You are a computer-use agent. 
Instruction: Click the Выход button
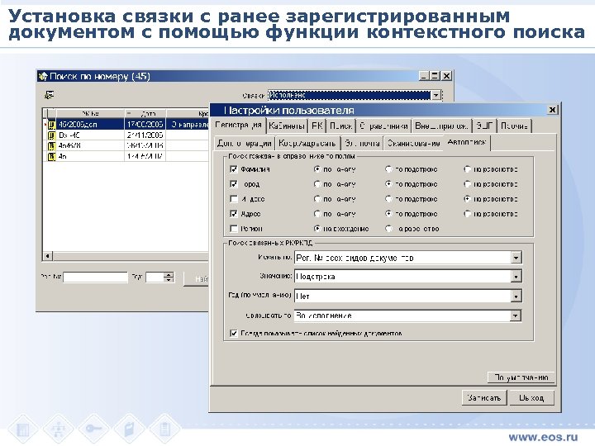click(531, 398)
